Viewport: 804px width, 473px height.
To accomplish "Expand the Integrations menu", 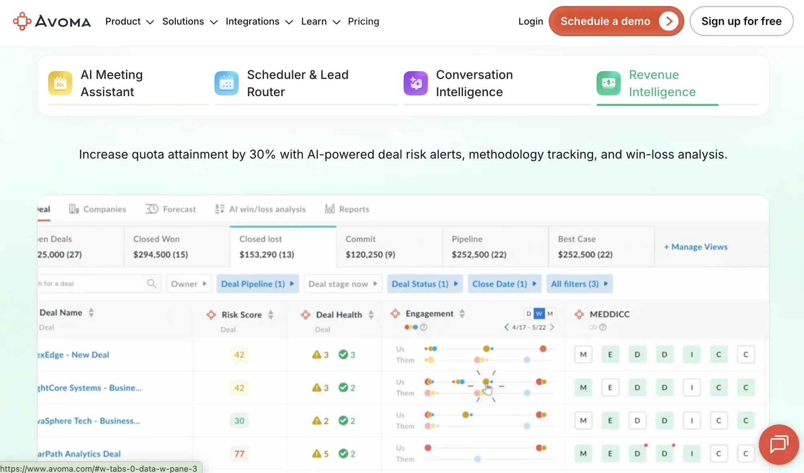I will point(259,21).
